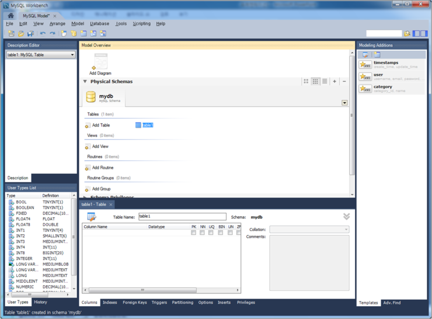Close the MySQL Model tab
The image size is (432, 319).
click(x=54, y=16)
